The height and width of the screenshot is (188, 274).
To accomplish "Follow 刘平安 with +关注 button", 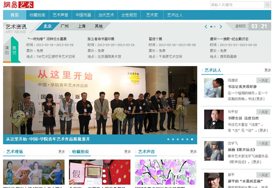I will coord(263,112).
